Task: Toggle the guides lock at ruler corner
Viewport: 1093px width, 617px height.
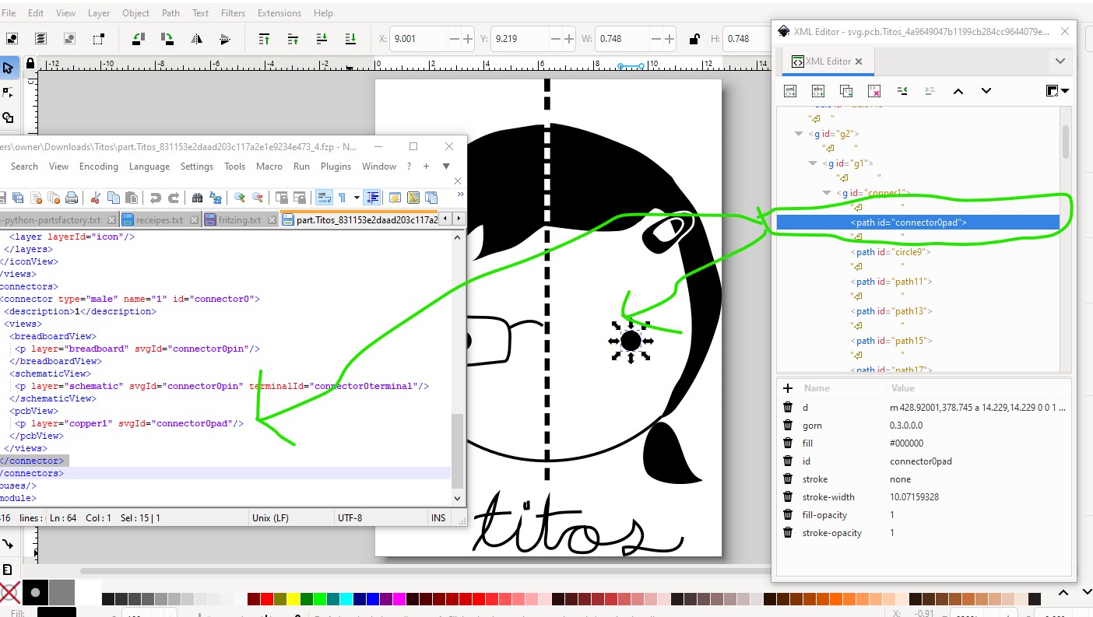Action: [x=30, y=63]
